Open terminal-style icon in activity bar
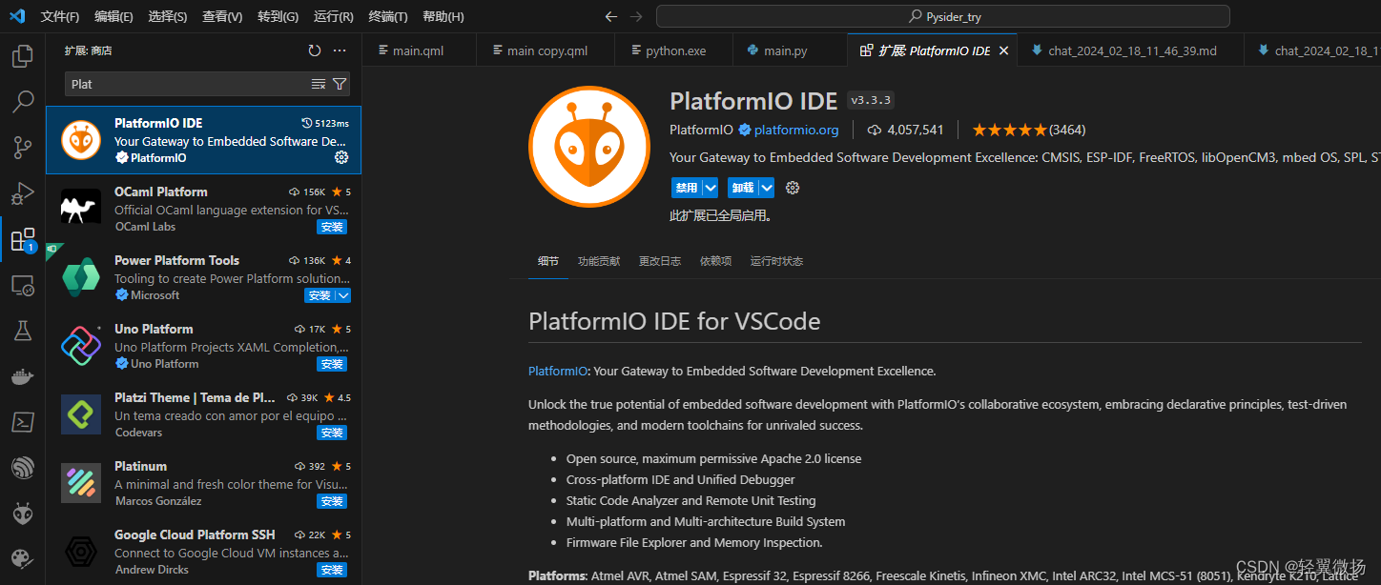 [22, 422]
